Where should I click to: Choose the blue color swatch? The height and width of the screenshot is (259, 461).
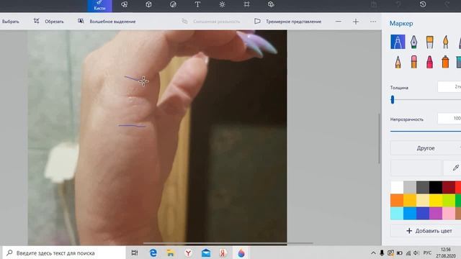(410, 213)
